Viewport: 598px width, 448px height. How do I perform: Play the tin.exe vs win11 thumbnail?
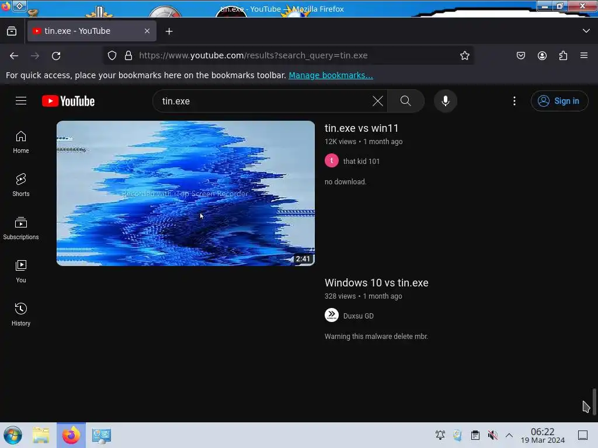coord(186,193)
